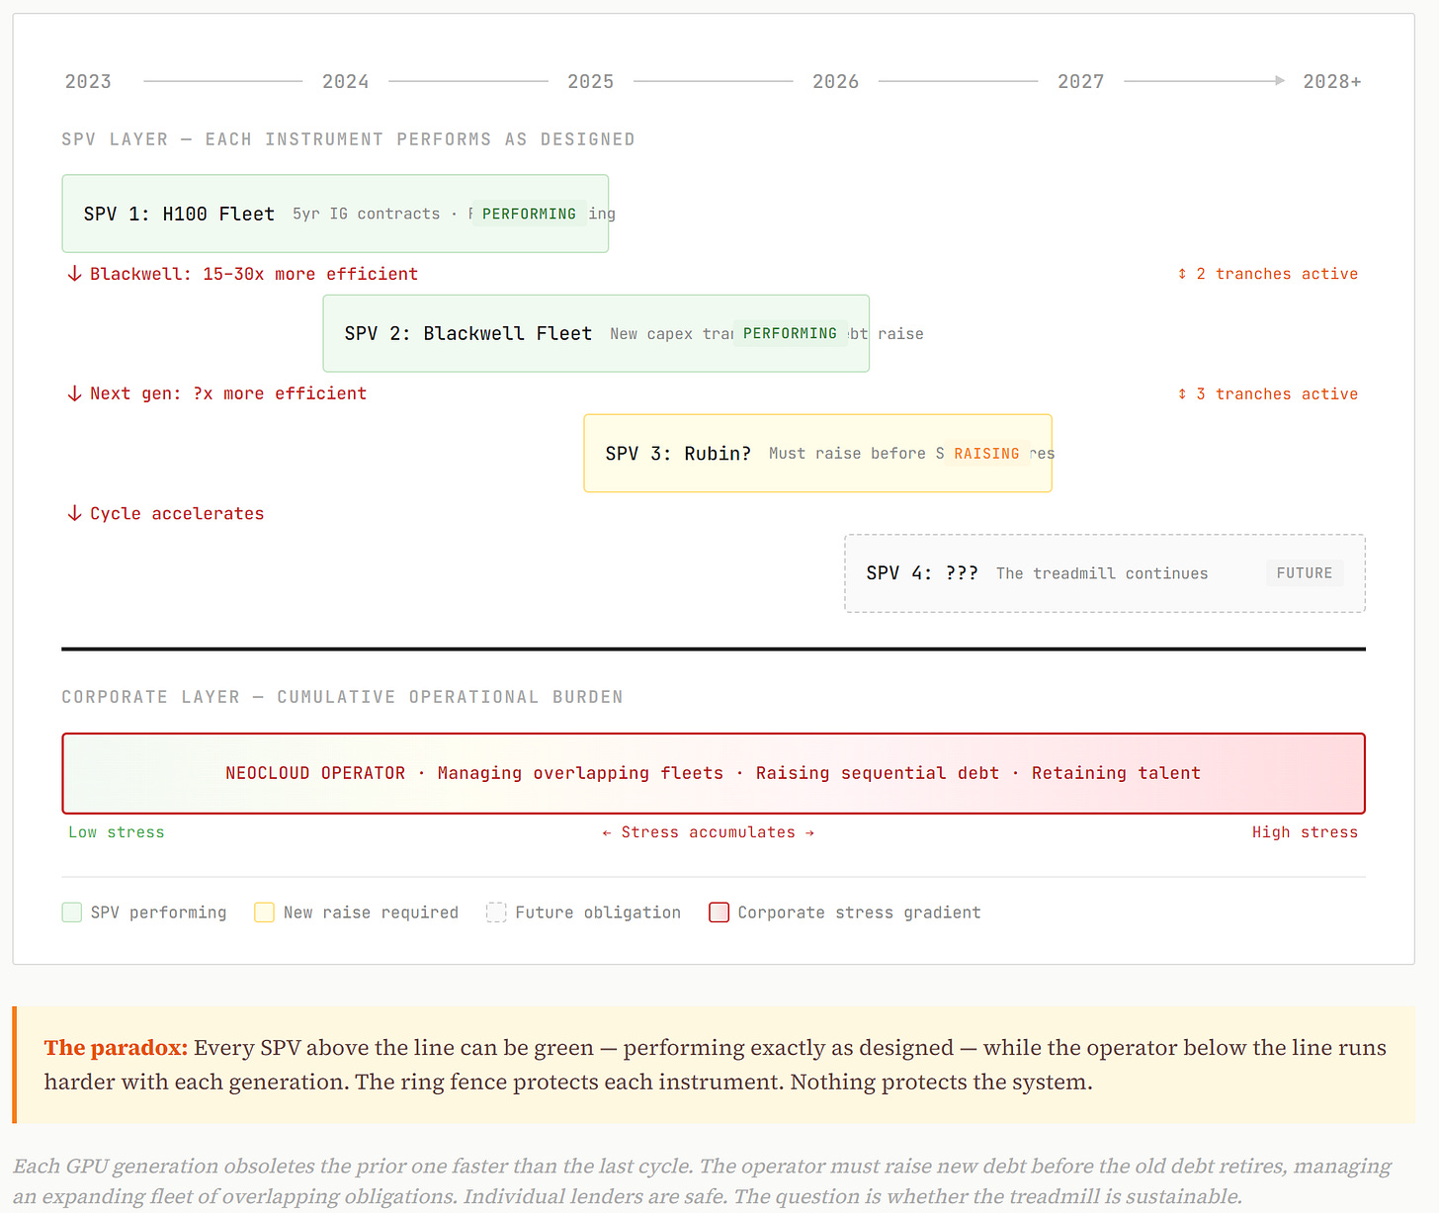Click the 'Future obligation' legend label
The image size is (1439, 1213).
point(598,912)
